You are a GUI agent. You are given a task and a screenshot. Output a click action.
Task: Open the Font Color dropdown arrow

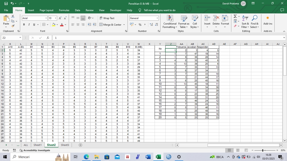coord(65,24)
